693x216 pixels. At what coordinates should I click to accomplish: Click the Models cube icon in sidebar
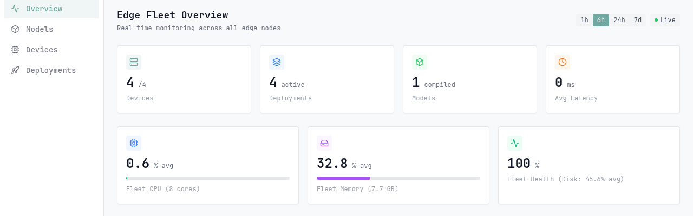15,29
